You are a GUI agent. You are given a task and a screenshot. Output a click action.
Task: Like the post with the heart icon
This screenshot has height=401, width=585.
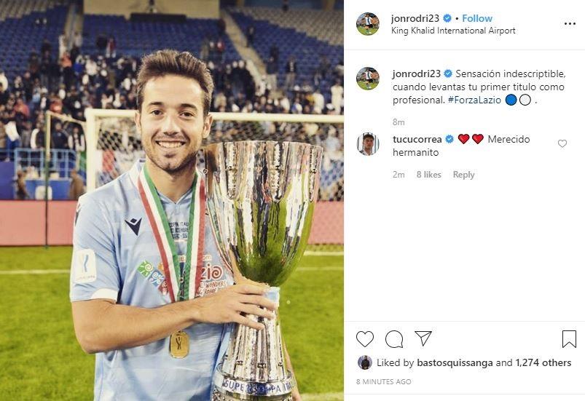[x=364, y=338]
